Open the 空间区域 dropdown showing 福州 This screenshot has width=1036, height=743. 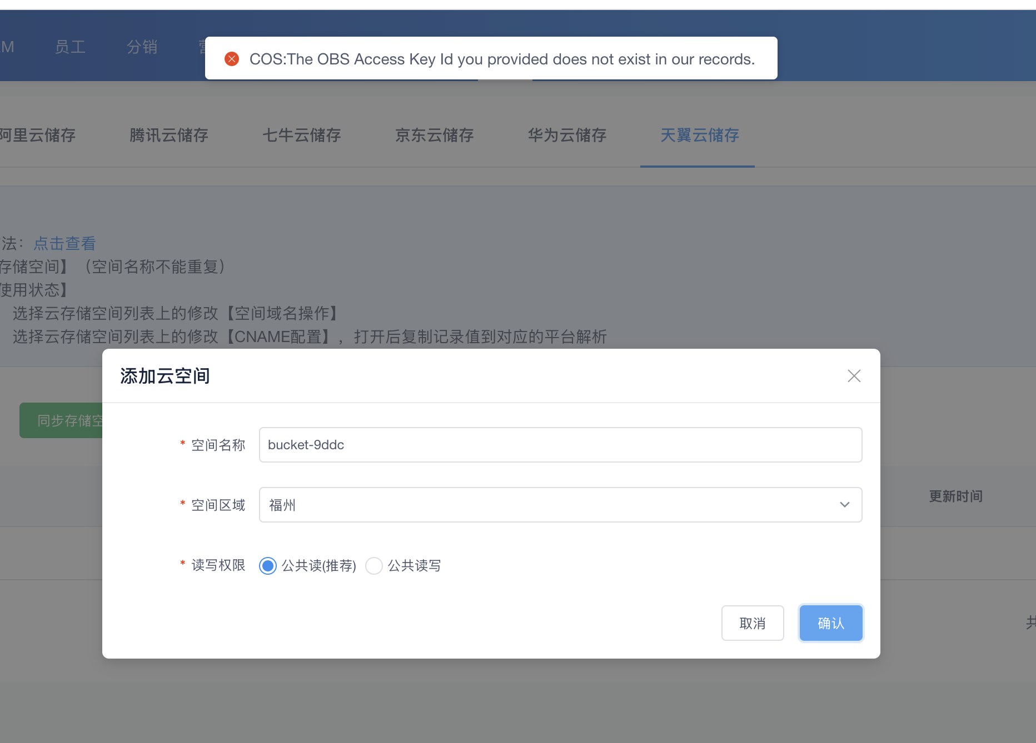[x=560, y=505]
